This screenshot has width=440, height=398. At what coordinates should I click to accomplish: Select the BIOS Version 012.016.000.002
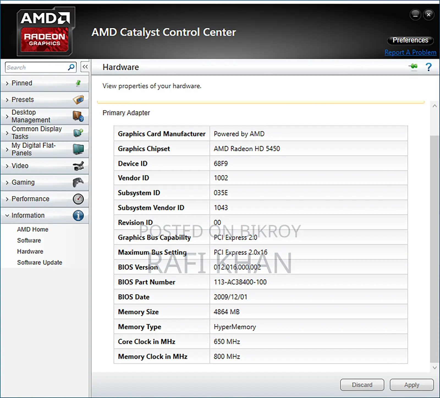[237, 267]
